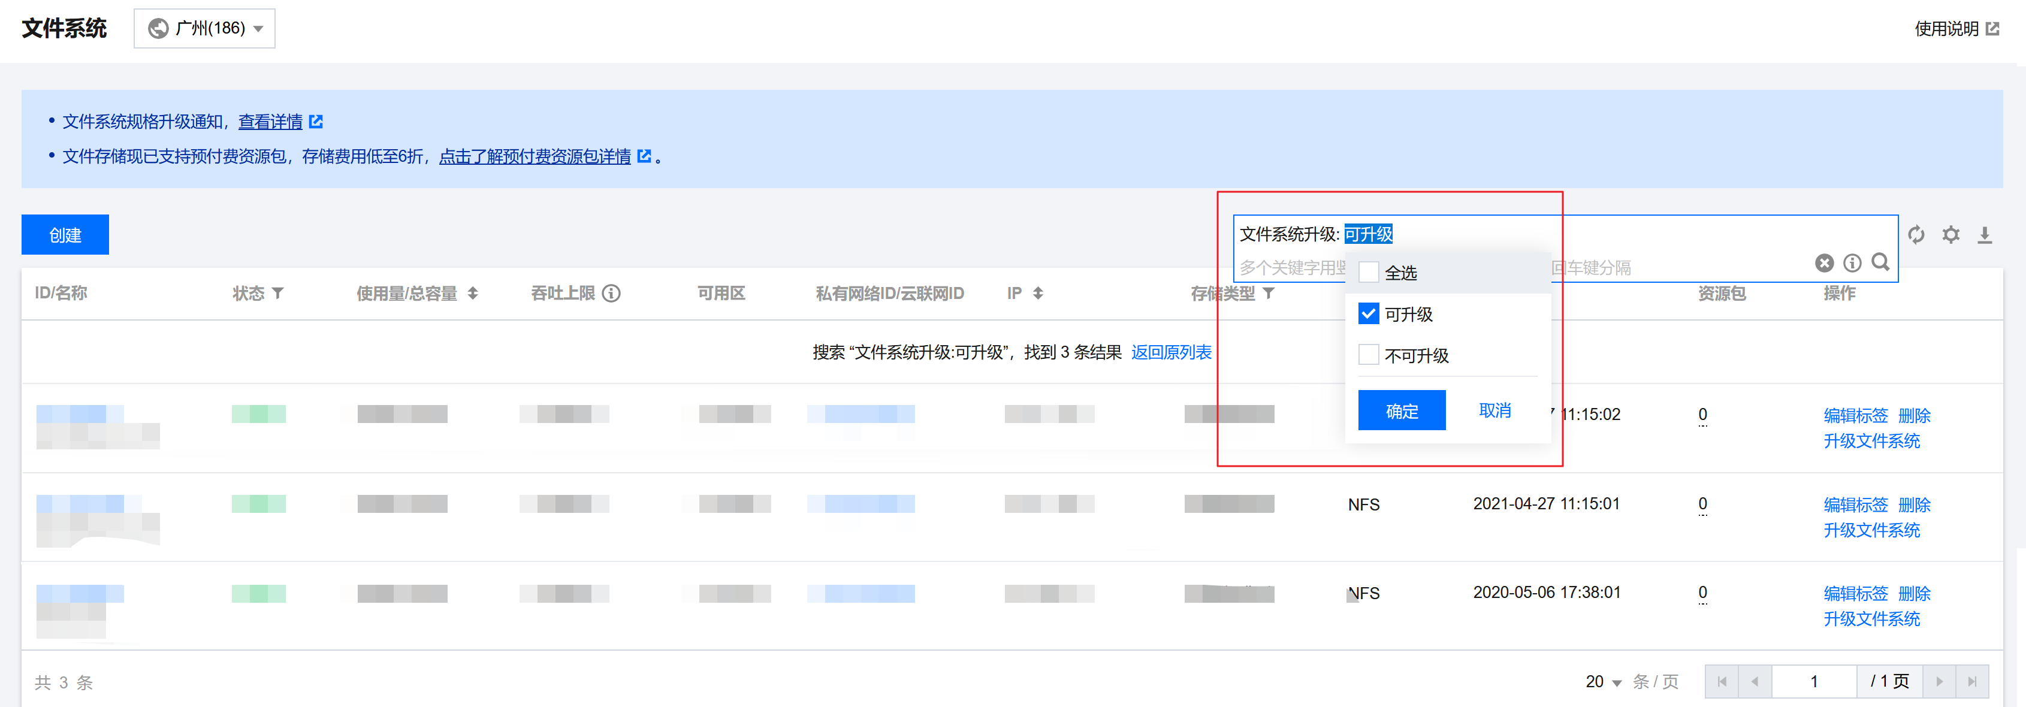The height and width of the screenshot is (707, 2026).
Task: Check the 全选 checkbox
Action: [1369, 272]
